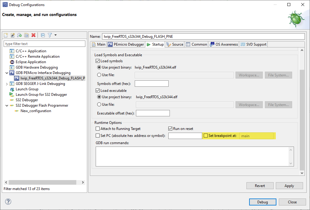Enable Attach to Running Target
This screenshot has width=310, height=210.
pyautogui.click(x=97, y=128)
